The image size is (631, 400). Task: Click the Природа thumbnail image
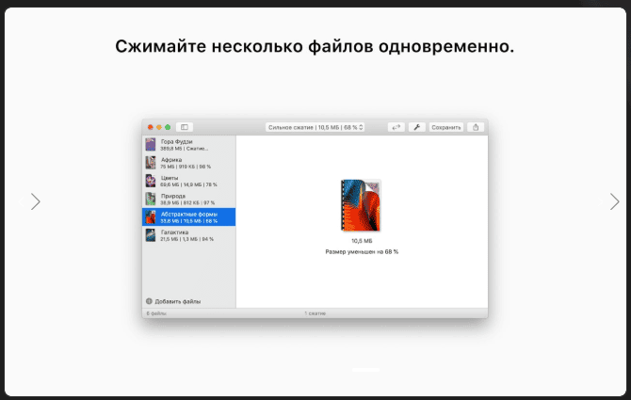click(x=151, y=199)
